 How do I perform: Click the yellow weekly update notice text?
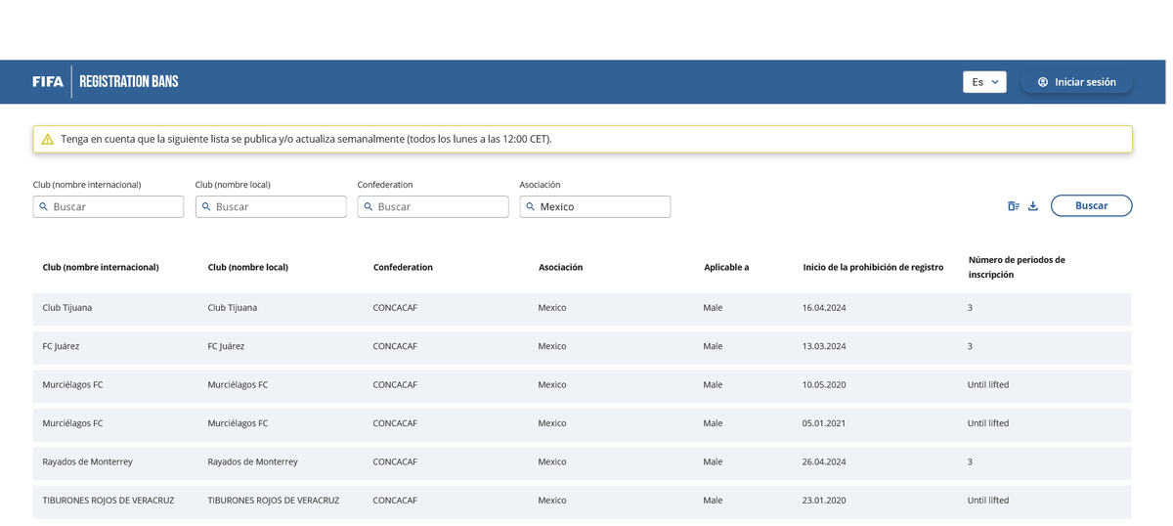[x=306, y=139]
